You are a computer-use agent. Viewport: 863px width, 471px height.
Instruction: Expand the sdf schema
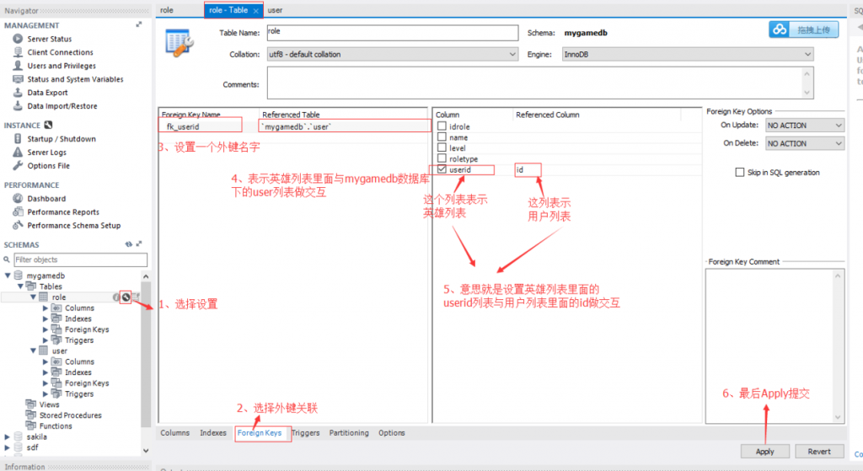(x=8, y=447)
